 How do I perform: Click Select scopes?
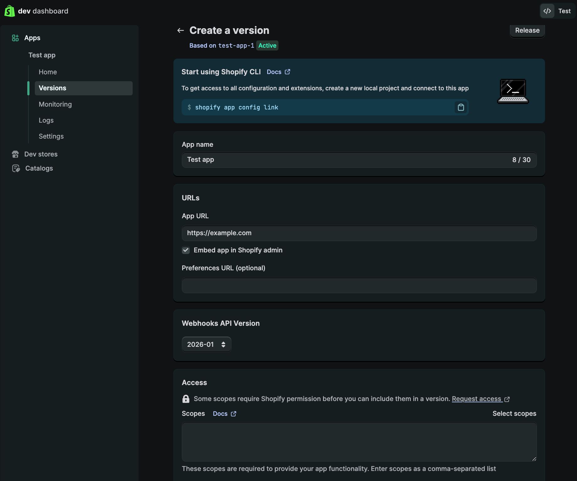(x=514, y=414)
